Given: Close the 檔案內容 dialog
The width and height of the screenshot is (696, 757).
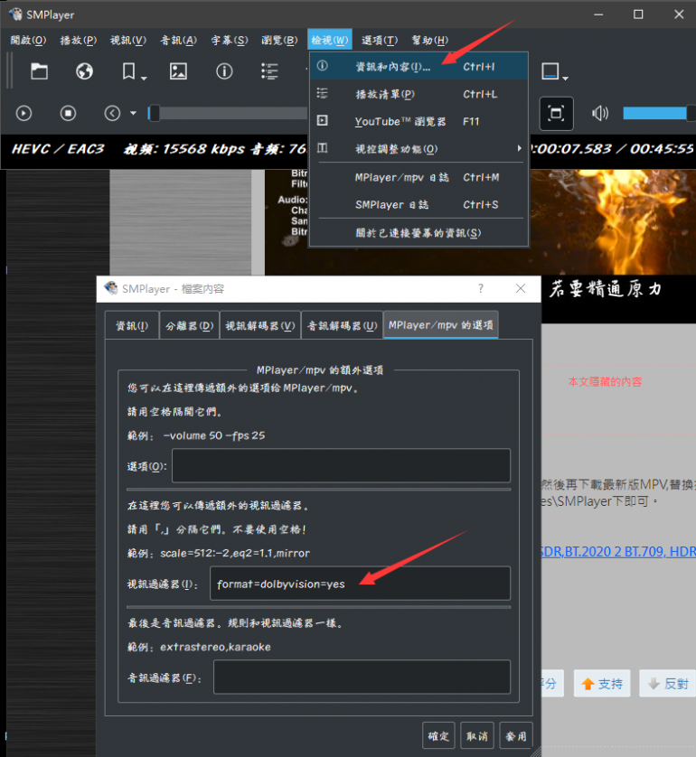Looking at the screenshot, I should [x=521, y=289].
